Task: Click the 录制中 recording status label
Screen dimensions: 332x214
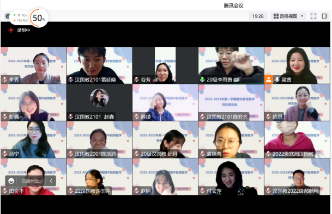Action: 24,30
